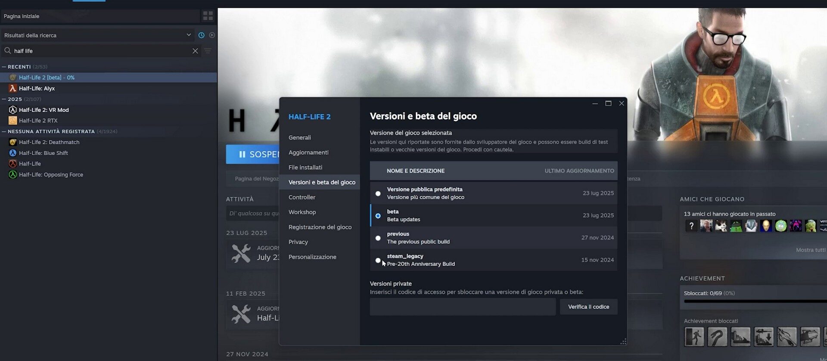This screenshot has width=827, height=361.
Task: Open the question-mark friend avatar
Action: point(691,226)
